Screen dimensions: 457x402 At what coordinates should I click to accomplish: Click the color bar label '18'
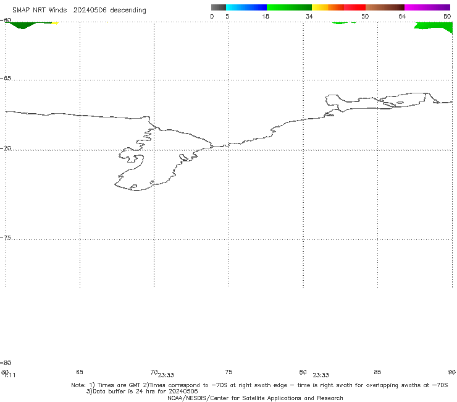(265, 16)
